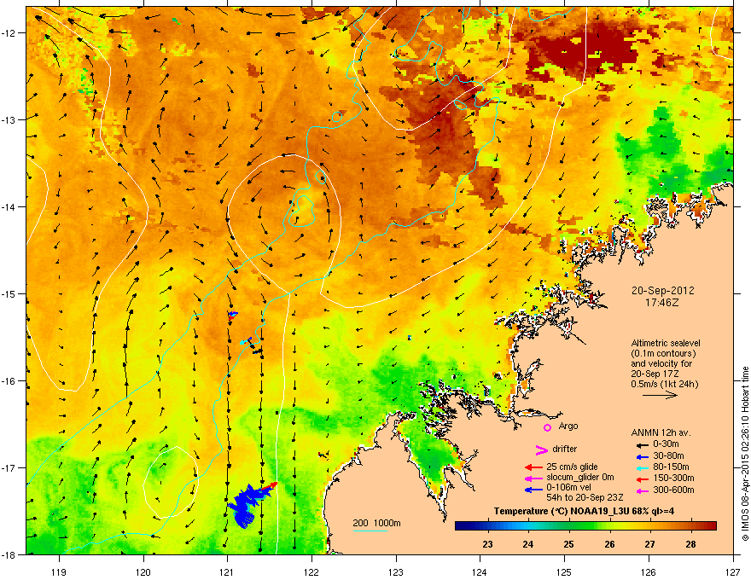Click the black ANMN 0-30m arrow
The height and width of the screenshot is (580, 751).
(641, 445)
